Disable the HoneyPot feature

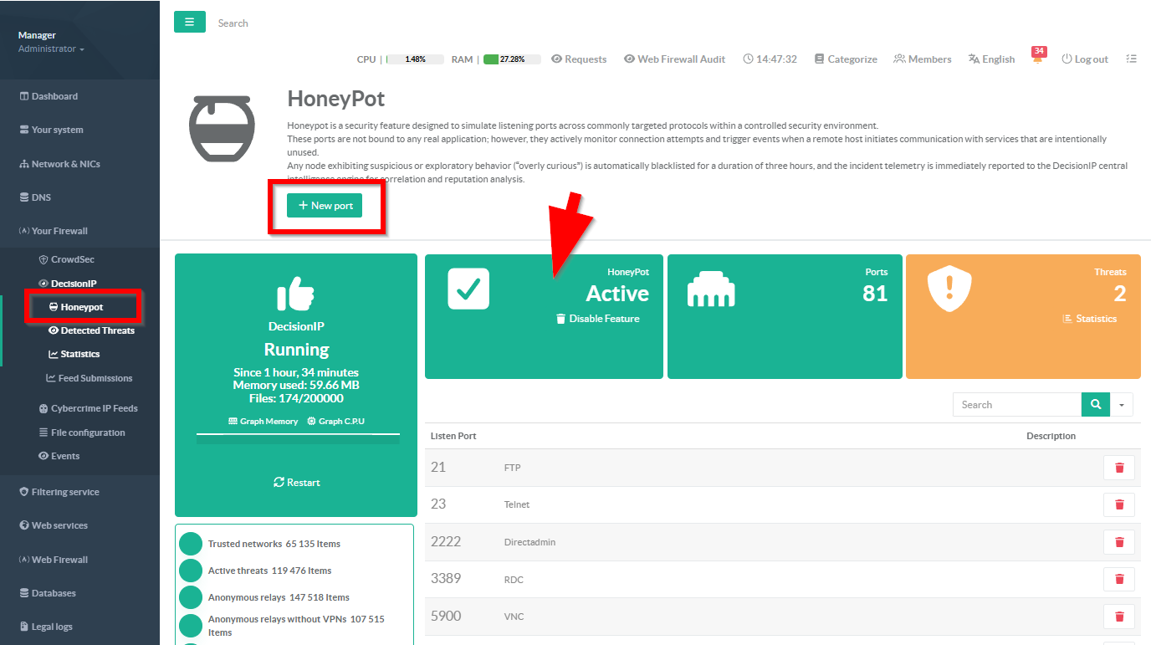tap(597, 319)
